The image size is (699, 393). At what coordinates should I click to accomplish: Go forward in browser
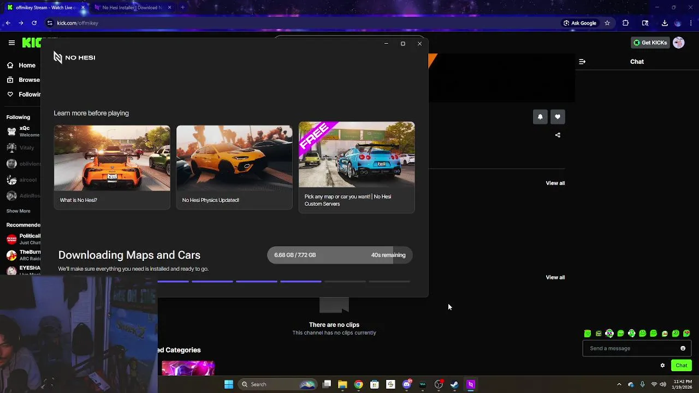coord(21,23)
